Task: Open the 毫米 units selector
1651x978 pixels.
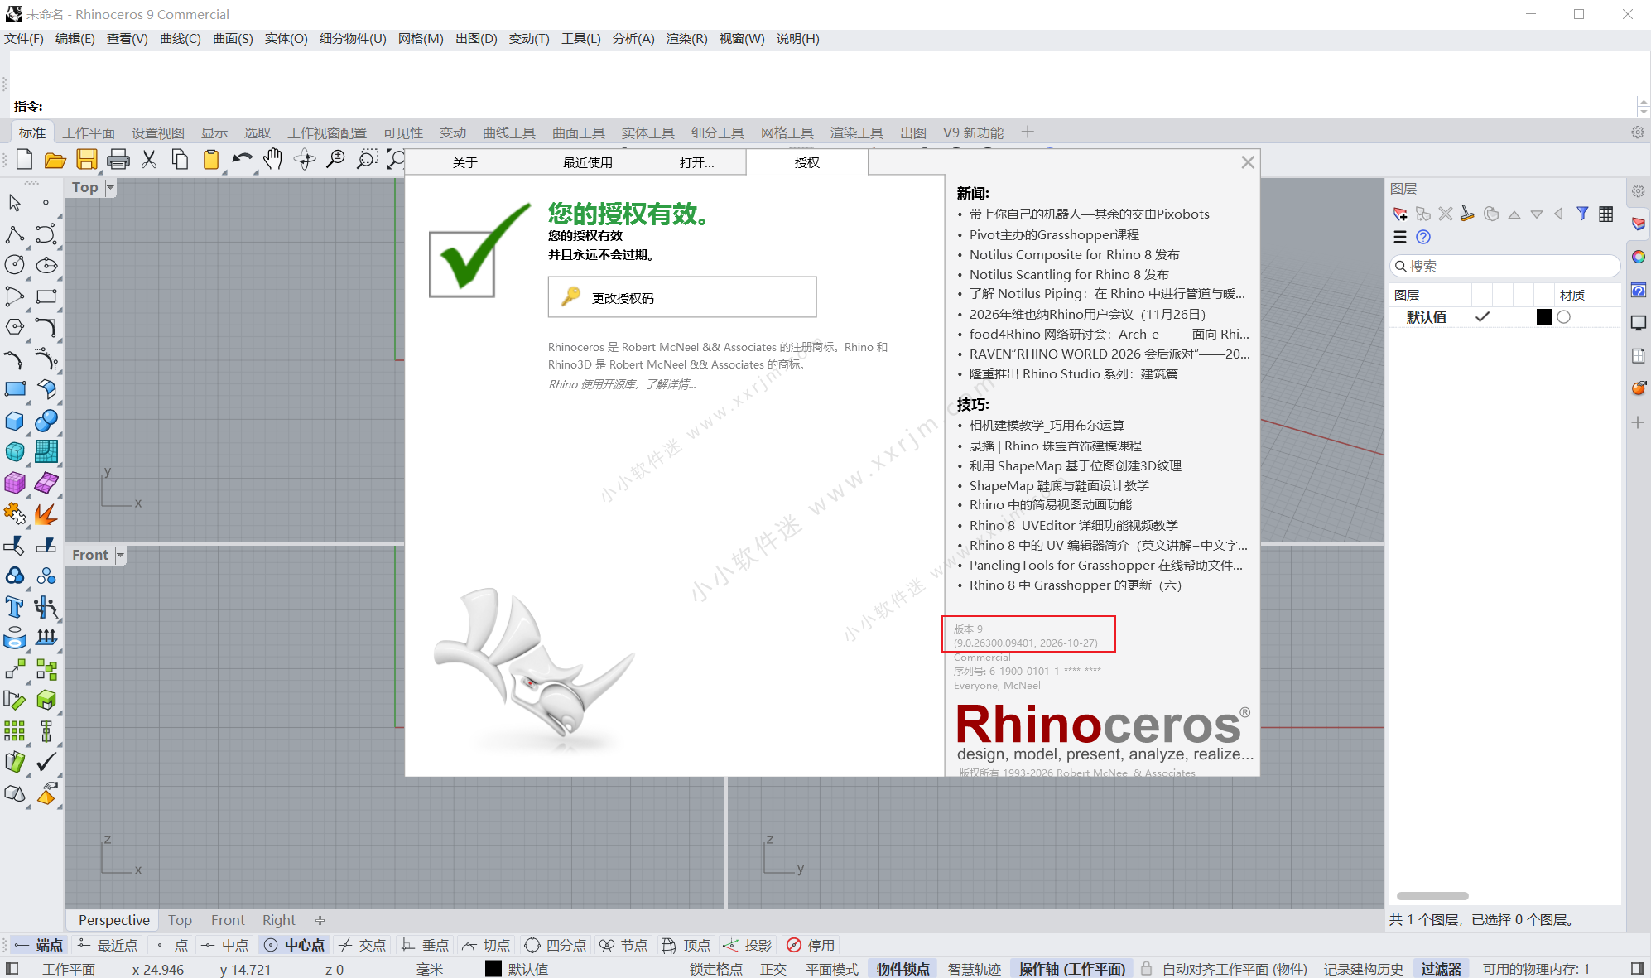Action: tap(429, 969)
